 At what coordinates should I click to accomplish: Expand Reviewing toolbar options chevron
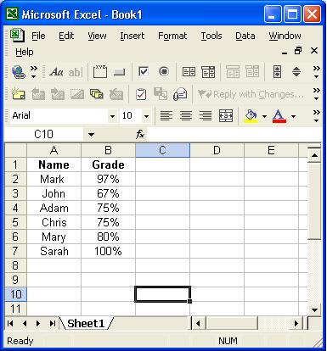click(316, 94)
